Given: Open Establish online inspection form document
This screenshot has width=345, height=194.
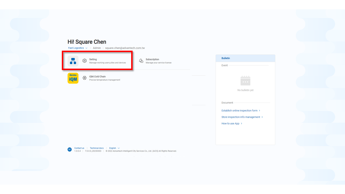Looking at the screenshot, I should [239, 111].
